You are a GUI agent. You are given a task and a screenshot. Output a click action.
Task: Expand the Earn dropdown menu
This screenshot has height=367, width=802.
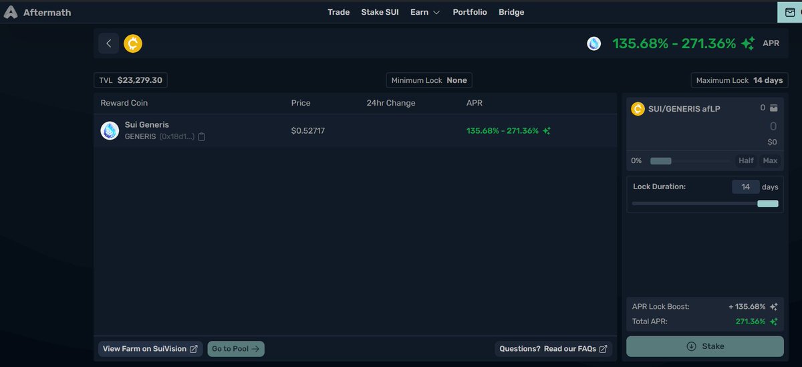(425, 12)
